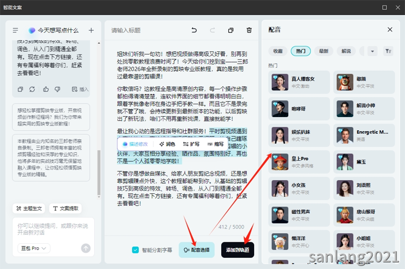Switch to the 解说 voice tab
Image resolution: width=405 pixels, height=269 pixels.
[346, 51]
